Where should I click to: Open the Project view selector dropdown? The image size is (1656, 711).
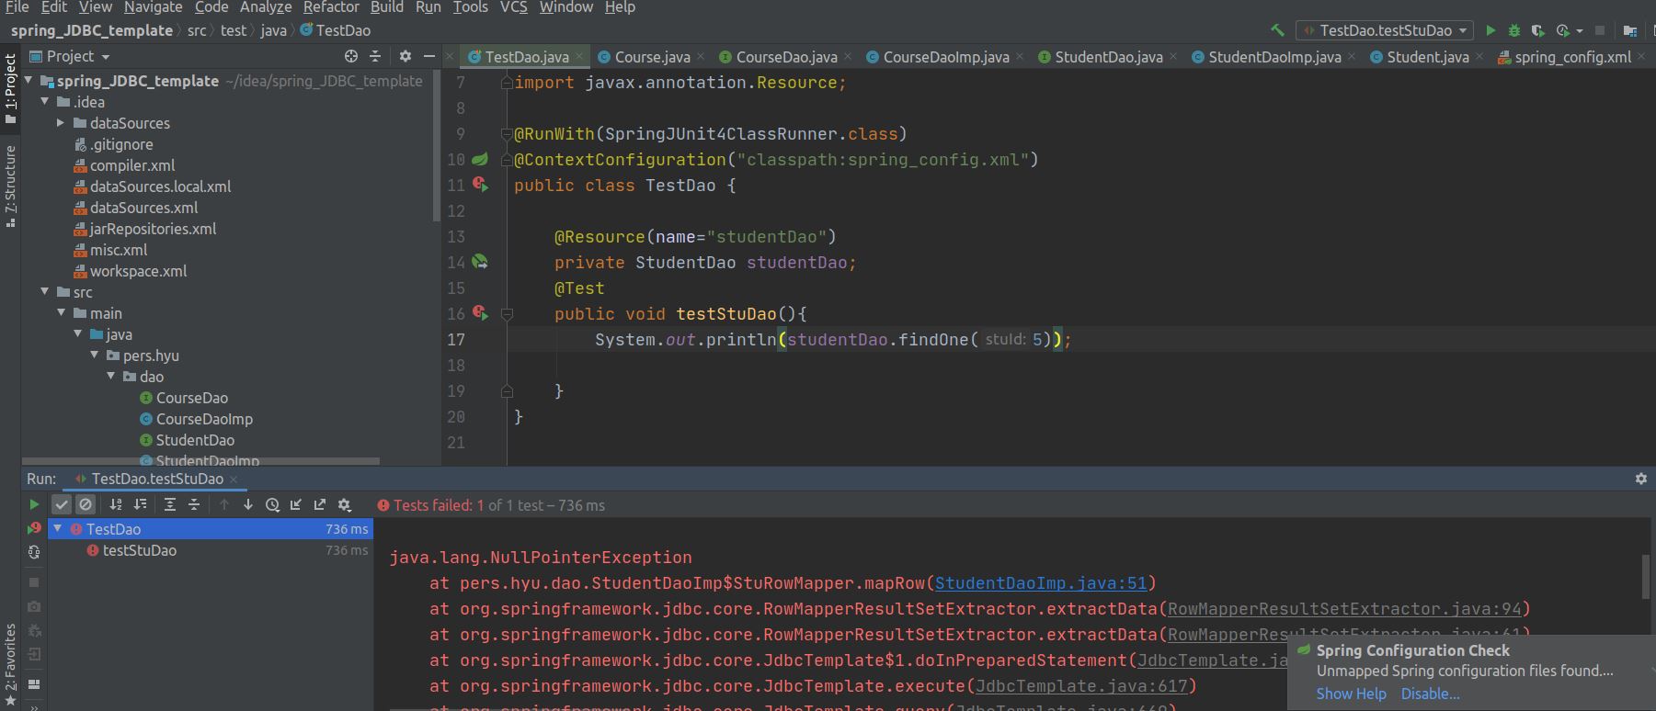pos(70,56)
